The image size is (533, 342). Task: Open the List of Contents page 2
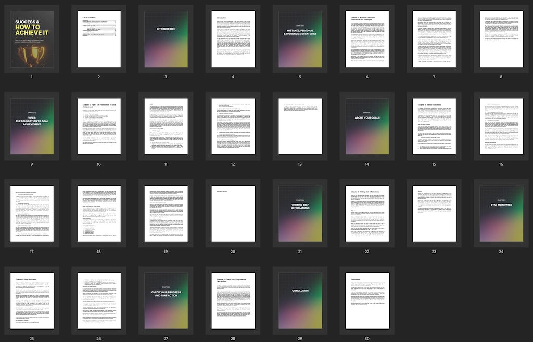[x=99, y=39]
